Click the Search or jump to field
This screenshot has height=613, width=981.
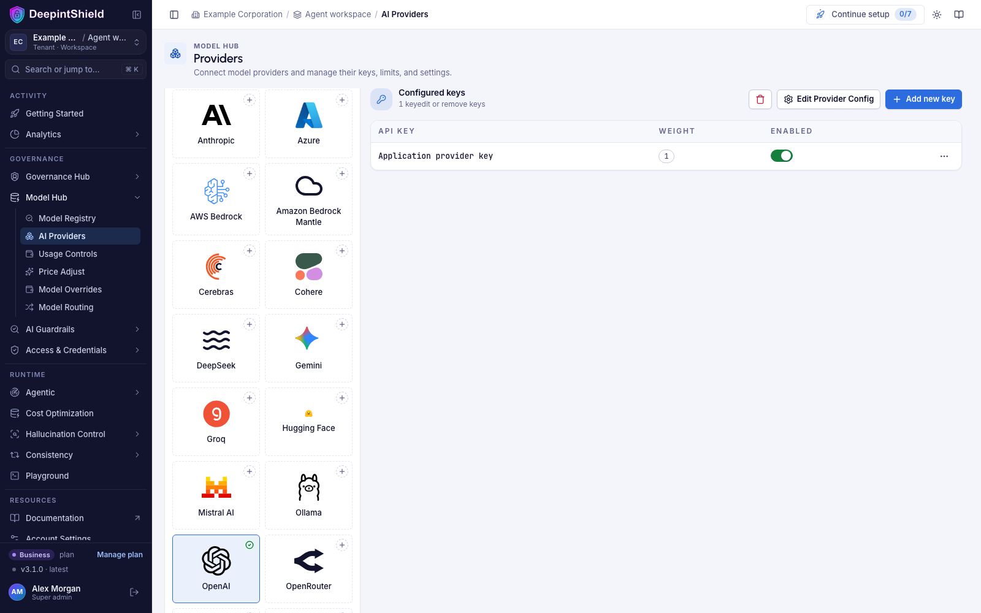tap(76, 69)
